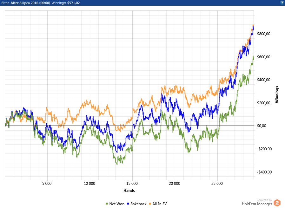This screenshot has width=285, height=208.
Task: Click the $800,00 axis label
Action: pos(263,34)
